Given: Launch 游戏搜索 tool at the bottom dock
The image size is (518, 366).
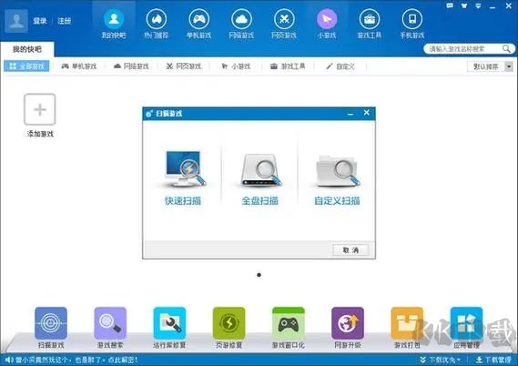Looking at the screenshot, I should tap(110, 328).
